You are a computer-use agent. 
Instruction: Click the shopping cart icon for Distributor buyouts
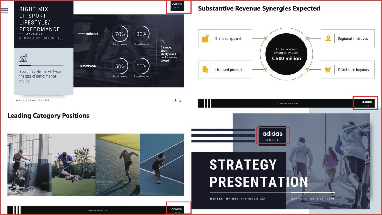pos(328,70)
